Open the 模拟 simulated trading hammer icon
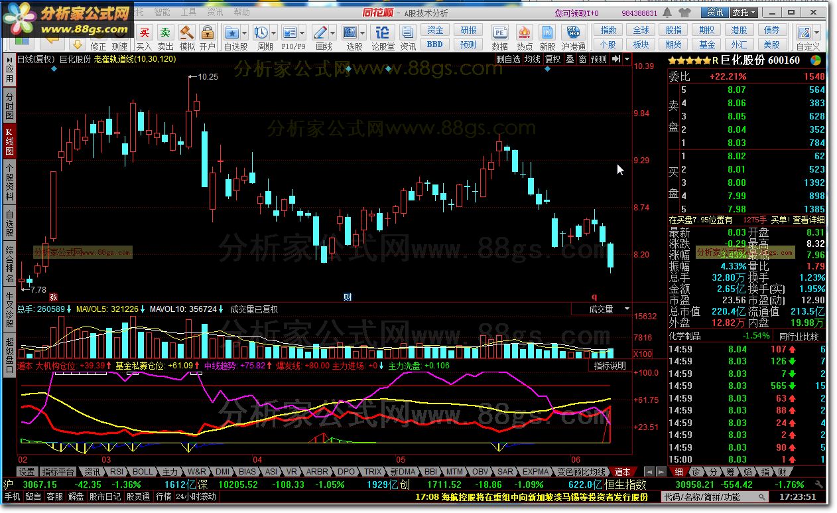 187,33
